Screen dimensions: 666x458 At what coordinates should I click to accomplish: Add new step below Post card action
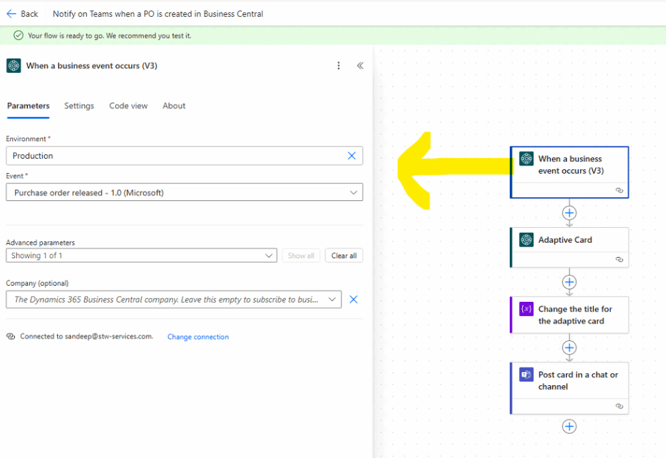coord(569,426)
